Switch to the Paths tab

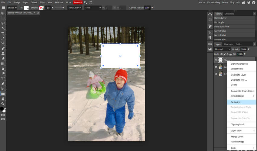pyautogui.click(x=239, y=44)
